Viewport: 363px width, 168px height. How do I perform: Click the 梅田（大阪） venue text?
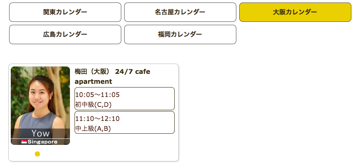[93, 72]
